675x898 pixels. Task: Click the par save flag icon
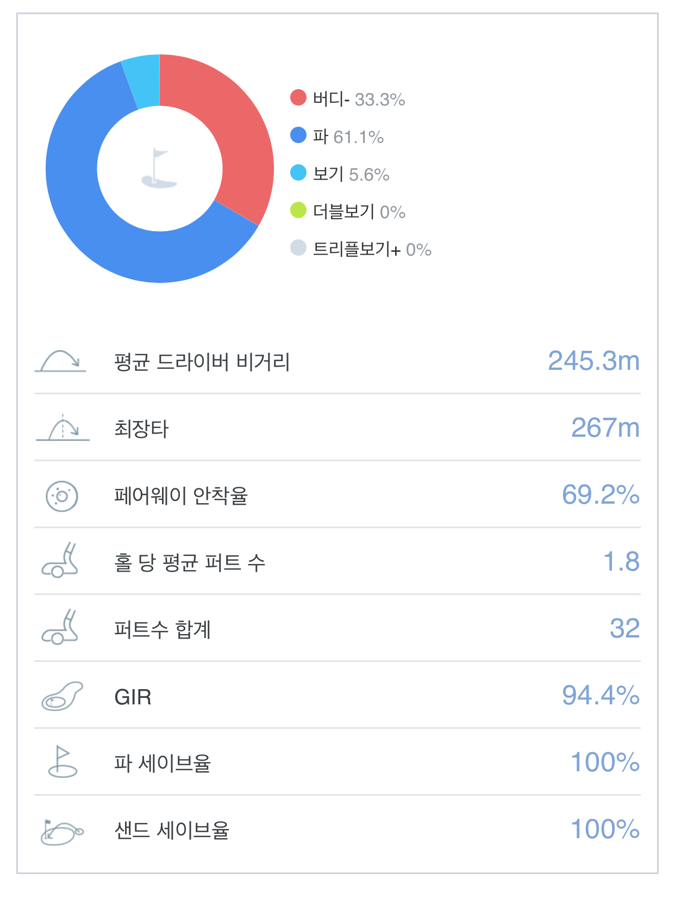pos(62,762)
